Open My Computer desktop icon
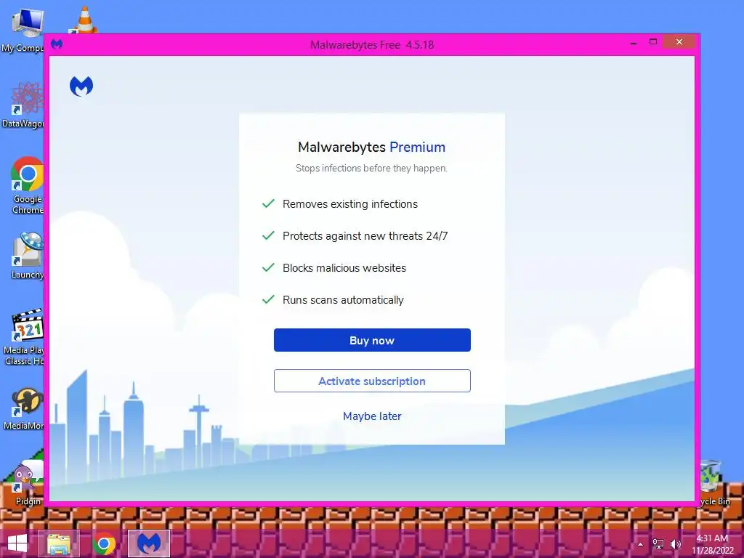This screenshot has height=558, width=744. (x=23, y=31)
